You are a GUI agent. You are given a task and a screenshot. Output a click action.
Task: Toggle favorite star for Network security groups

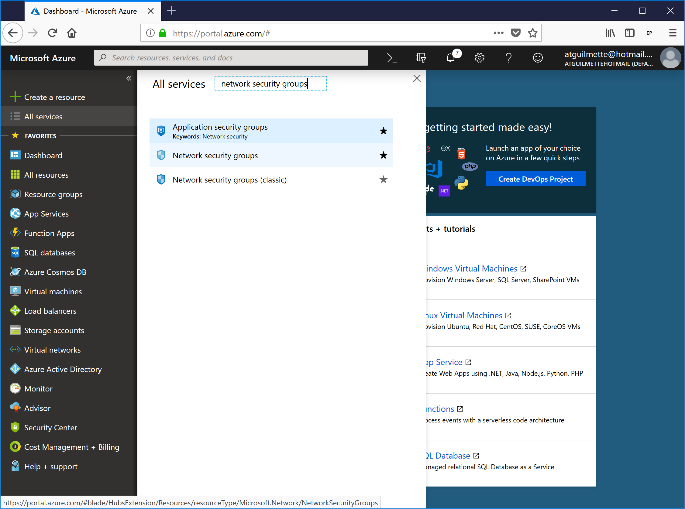pos(383,155)
